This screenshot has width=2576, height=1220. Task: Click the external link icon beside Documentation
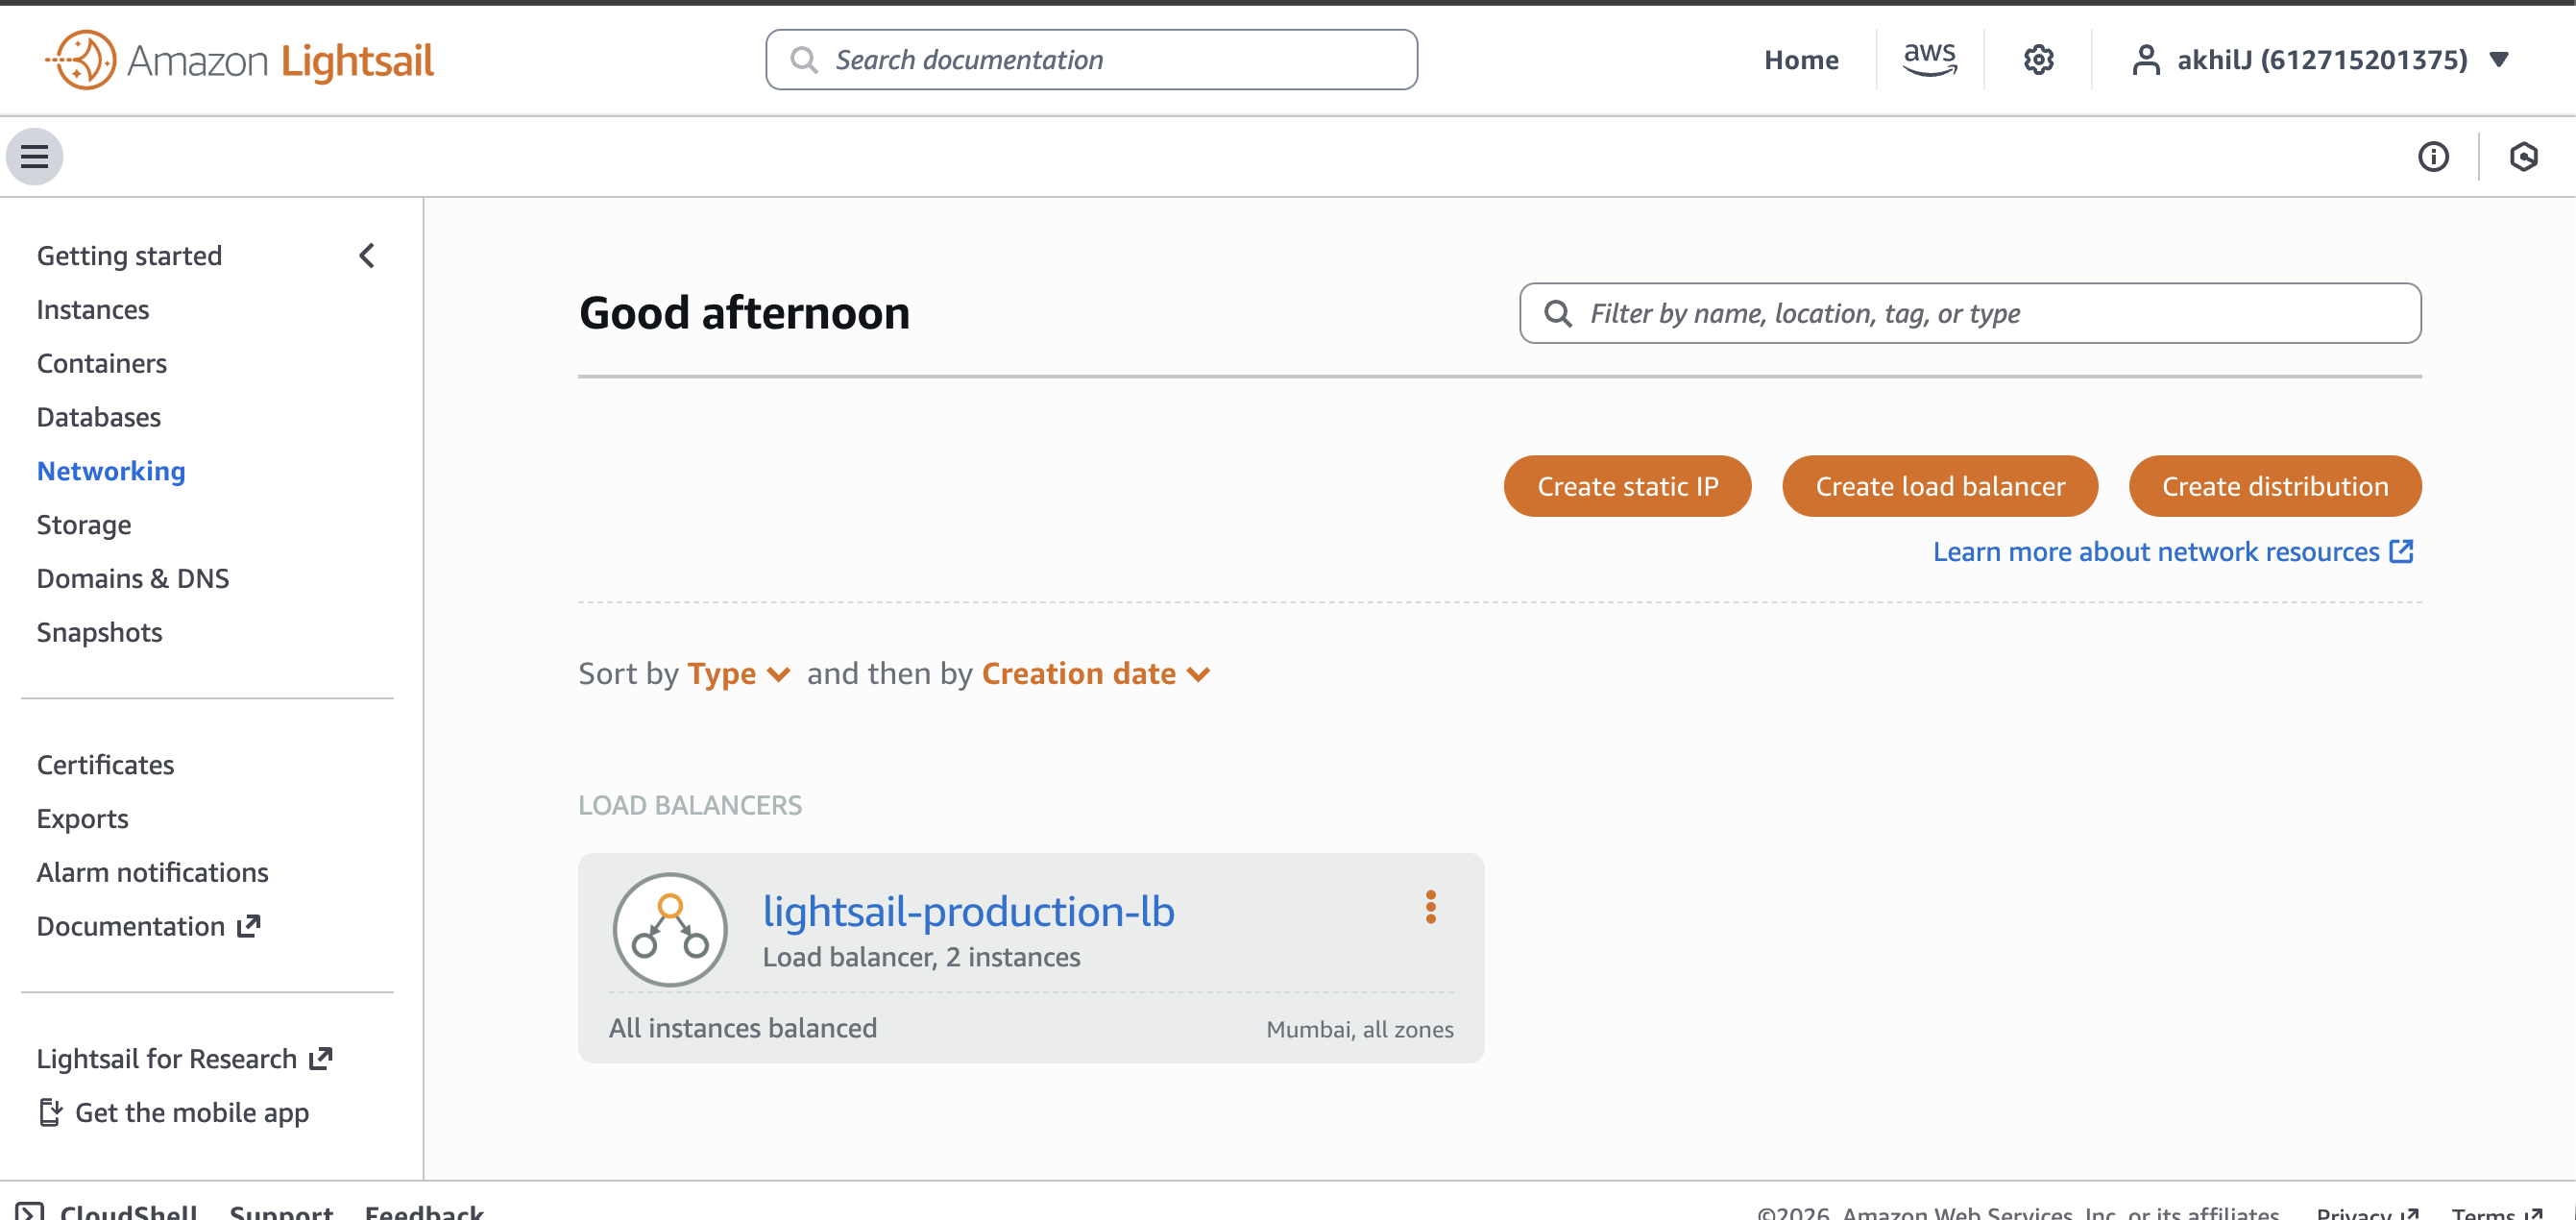249,926
